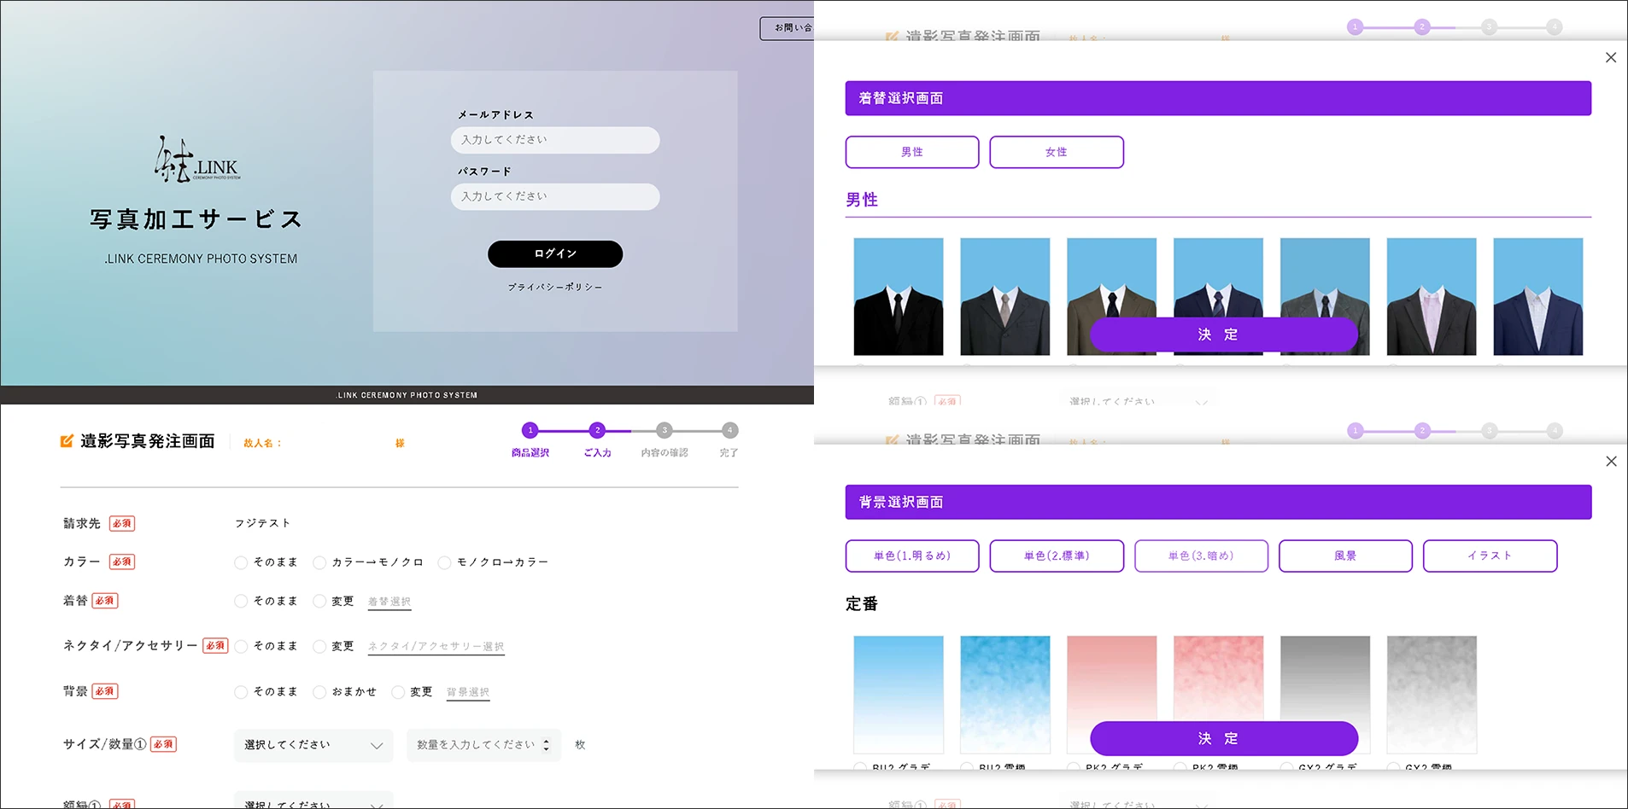Select 変更 radio for 着替
This screenshot has width=1628, height=809.
[319, 602]
